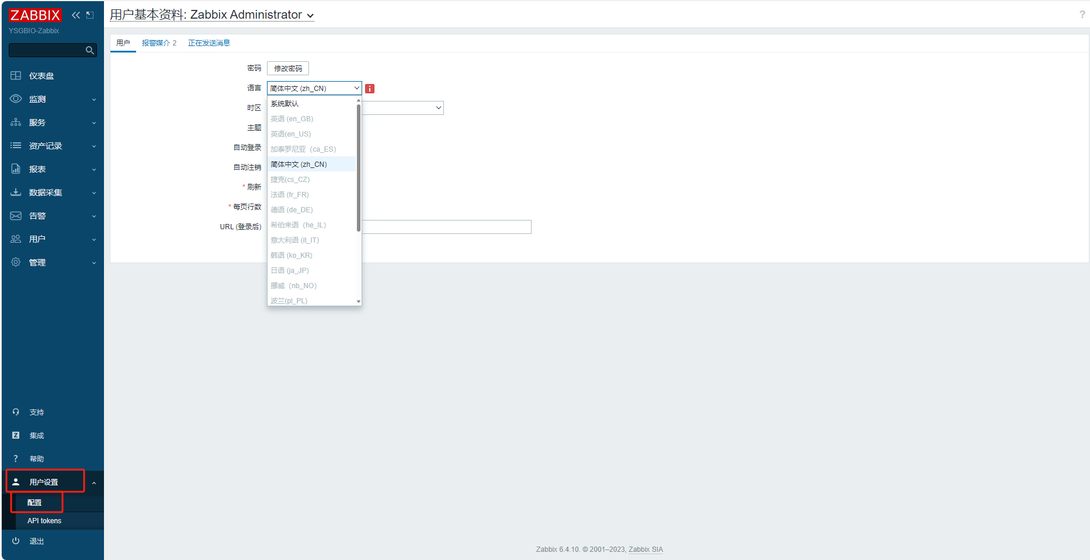1090x560 pixels.
Task: Click language list scroll up arrow
Action: click(x=358, y=100)
